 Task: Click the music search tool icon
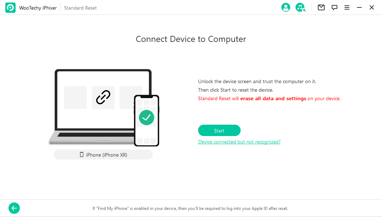tap(300, 7)
